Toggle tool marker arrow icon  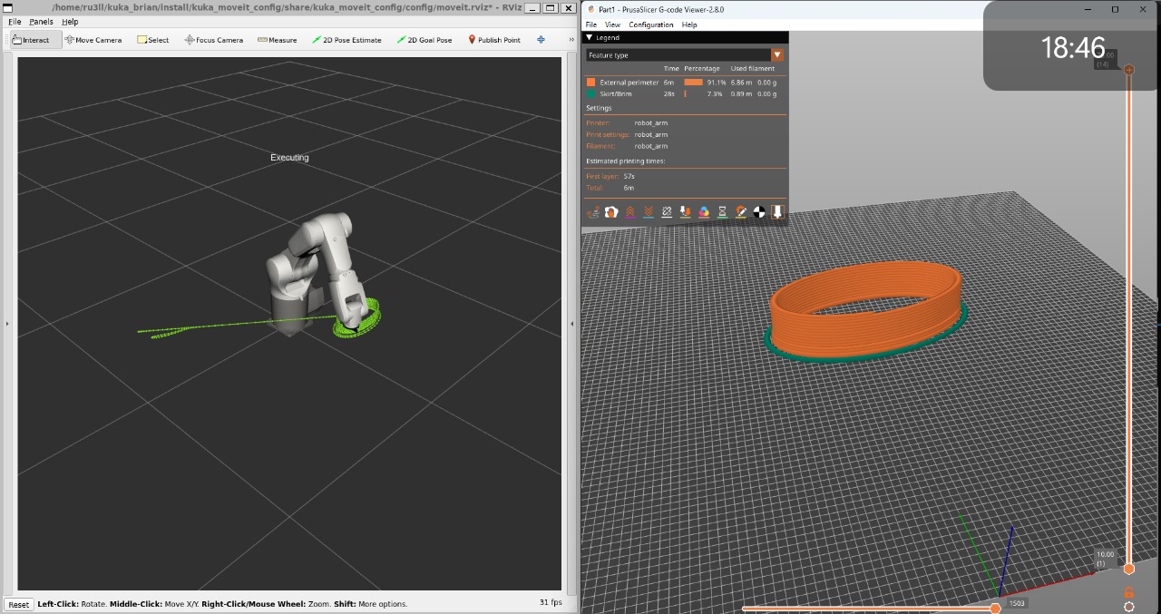777,212
